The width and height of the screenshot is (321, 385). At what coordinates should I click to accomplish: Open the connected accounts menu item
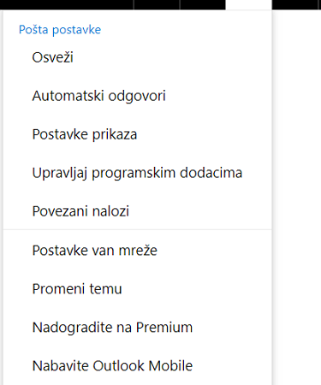[138, 211]
